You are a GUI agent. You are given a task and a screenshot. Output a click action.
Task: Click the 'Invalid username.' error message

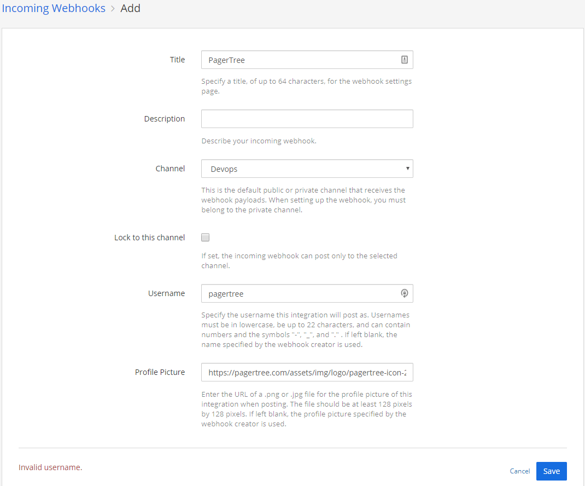pyautogui.click(x=50, y=467)
